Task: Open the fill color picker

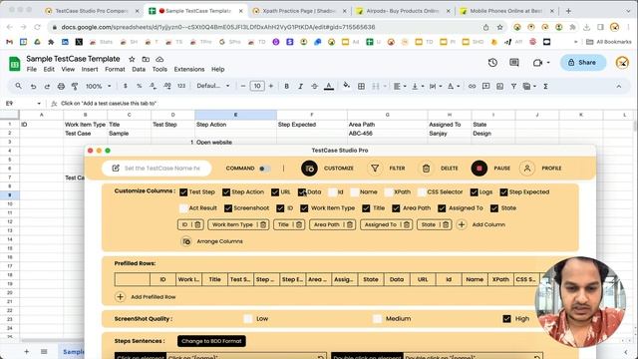Action: [346, 86]
